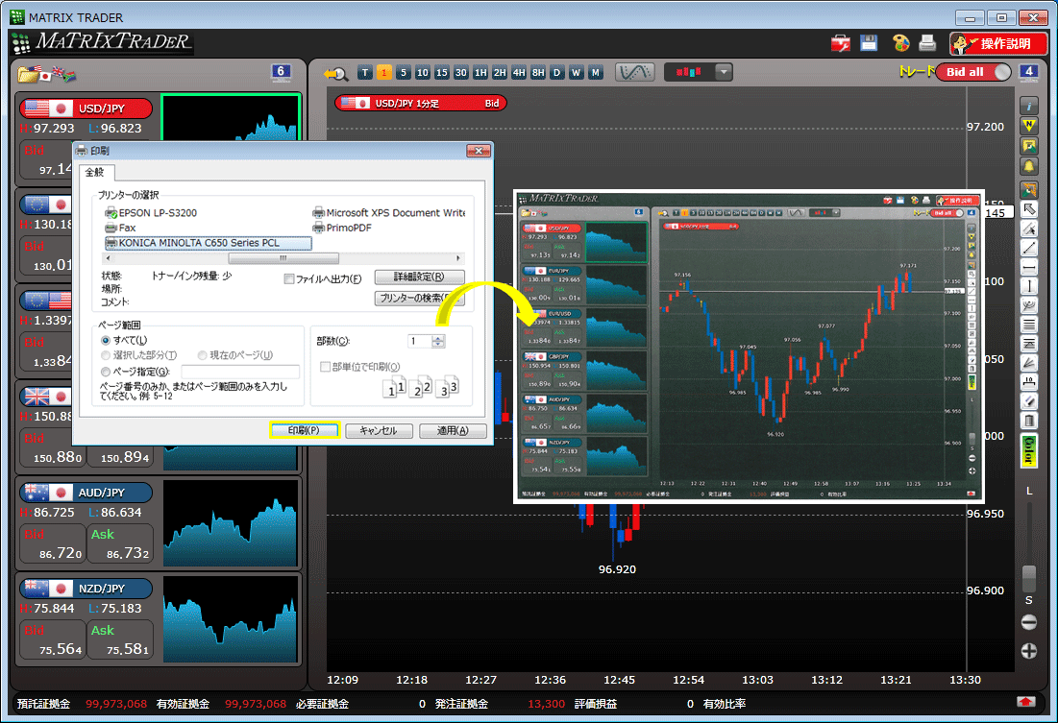Click the monitor icon numbered 6

[x=281, y=72]
